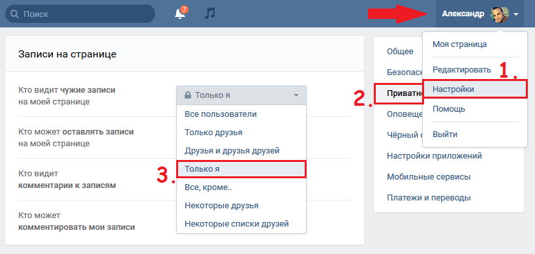The width and height of the screenshot is (535, 254).
Task: Click the Александр profile avatar
Action: click(x=500, y=14)
